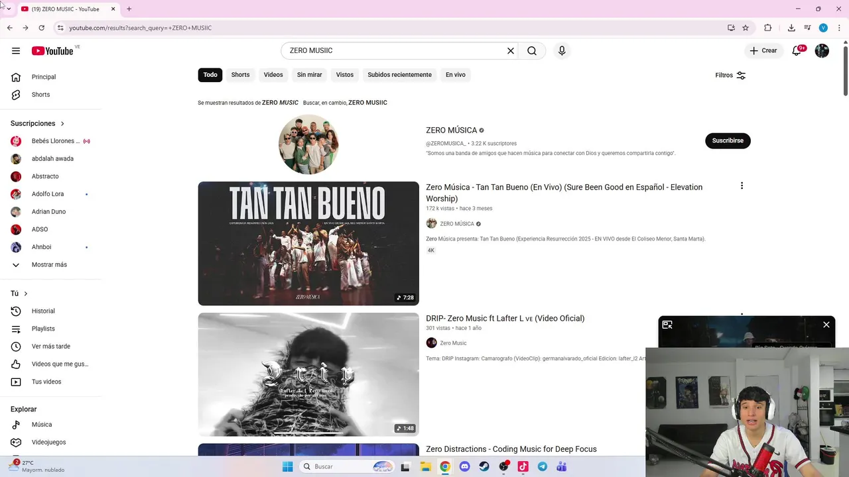The width and height of the screenshot is (849, 477).
Task: Subscribe to ZERO MÚSICA with Suscribirse
Action: coord(728,140)
